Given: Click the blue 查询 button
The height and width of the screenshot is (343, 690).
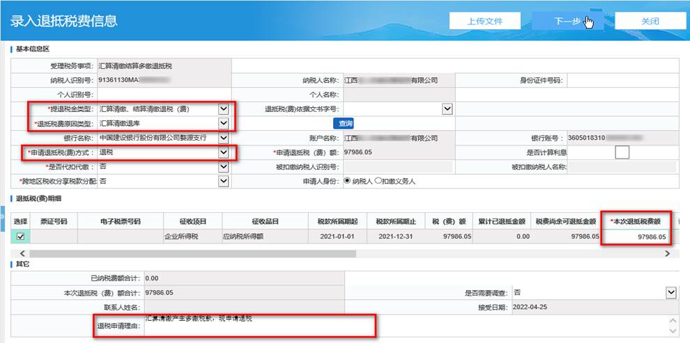Looking at the screenshot, I should (x=343, y=123).
